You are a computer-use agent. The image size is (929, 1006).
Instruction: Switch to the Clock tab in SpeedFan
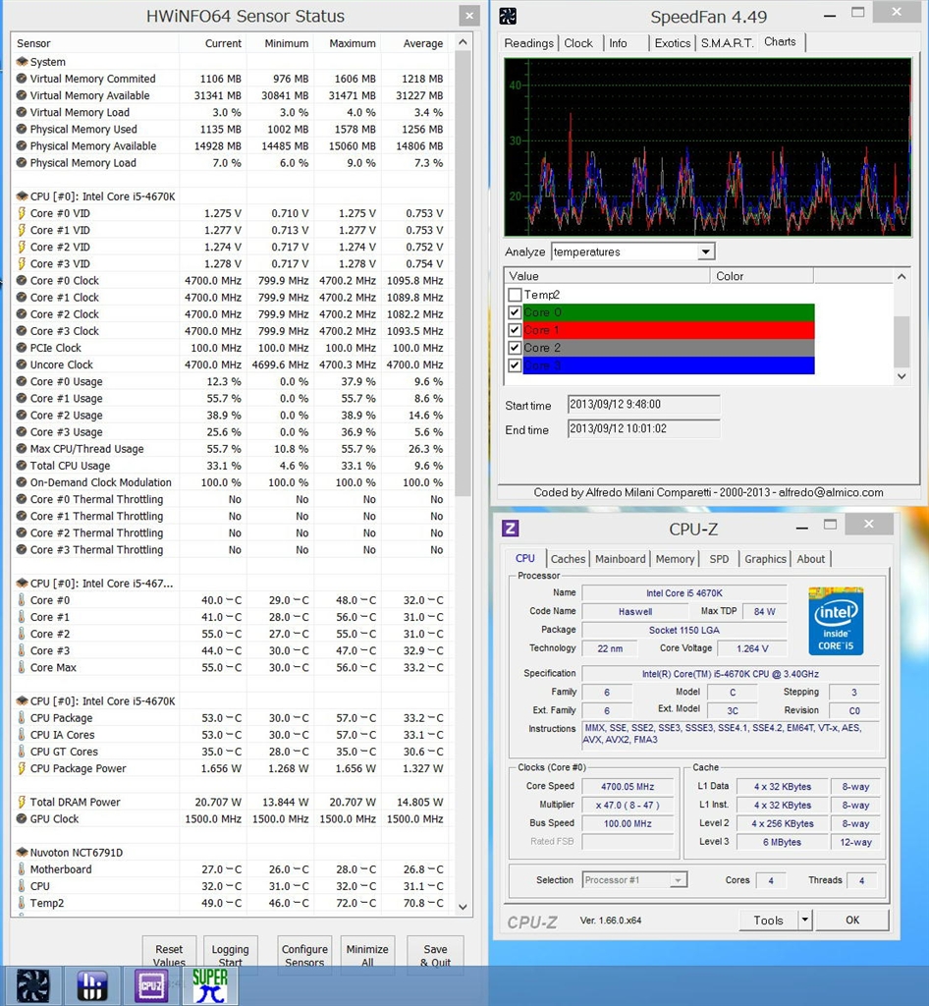click(578, 43)
